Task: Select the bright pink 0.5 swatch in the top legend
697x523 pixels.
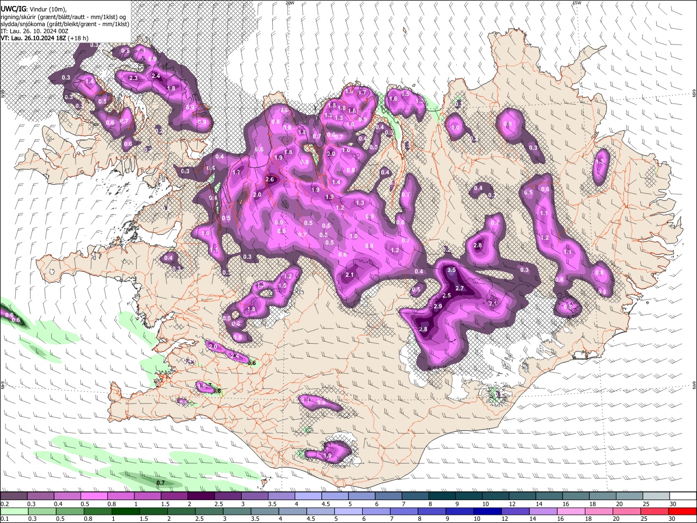Action: 94,496
